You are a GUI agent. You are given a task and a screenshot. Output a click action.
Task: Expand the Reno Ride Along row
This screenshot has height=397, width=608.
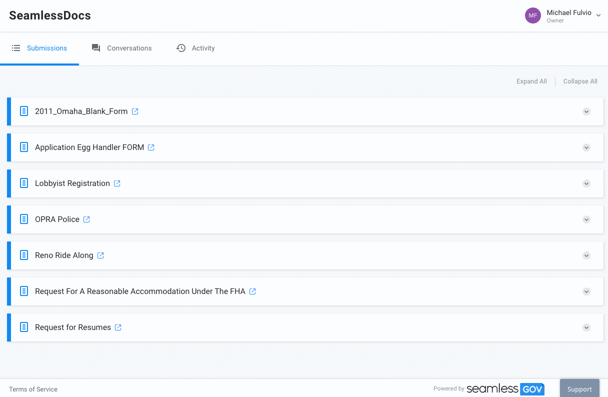[x=586, y=255]
